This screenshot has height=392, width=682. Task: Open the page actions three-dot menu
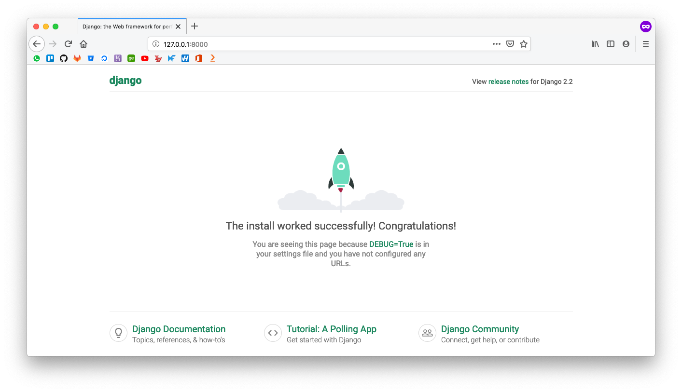[x=497, y=44]
